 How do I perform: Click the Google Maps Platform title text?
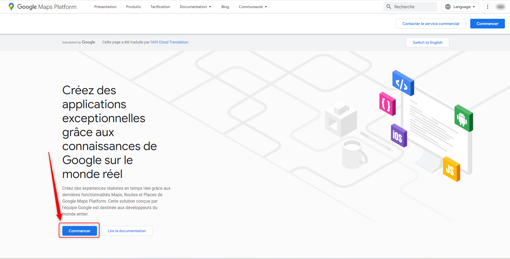47,7
